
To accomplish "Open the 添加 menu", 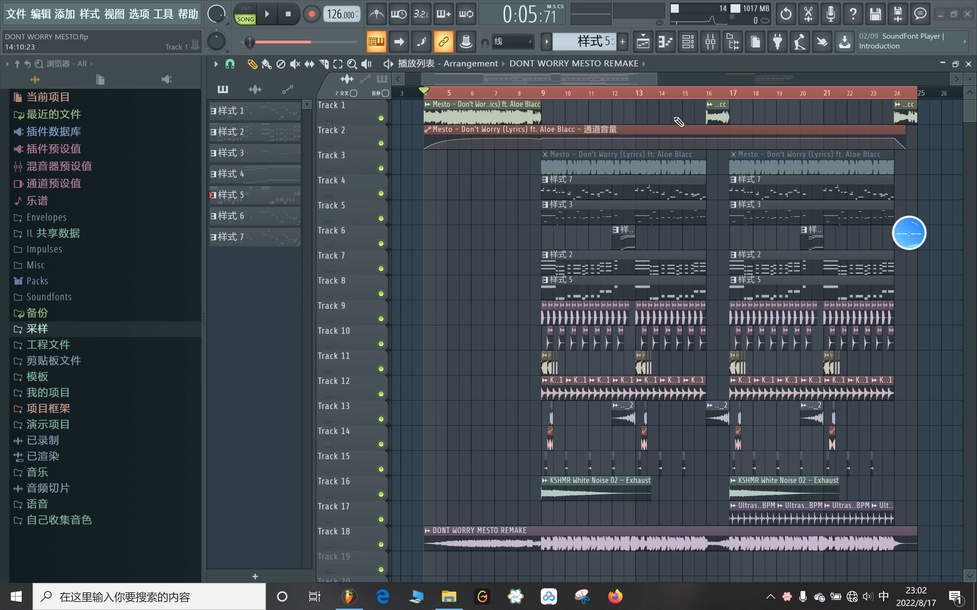I will pos(65,14).
